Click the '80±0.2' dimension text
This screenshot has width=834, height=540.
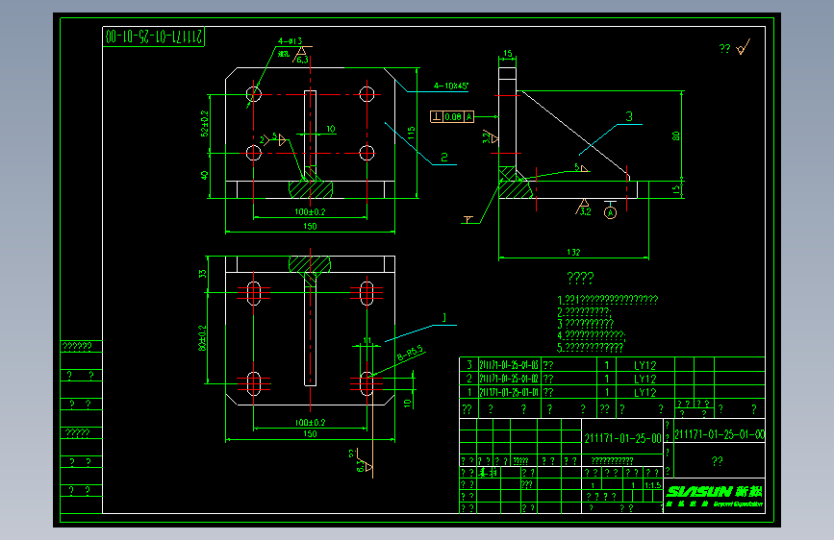click(x=202, y=338)
